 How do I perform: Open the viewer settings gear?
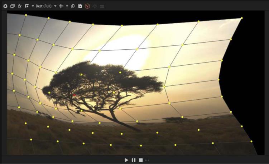(x=5, y=6)
